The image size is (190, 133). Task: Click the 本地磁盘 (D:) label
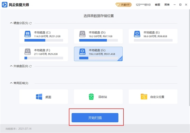(97, 32)
